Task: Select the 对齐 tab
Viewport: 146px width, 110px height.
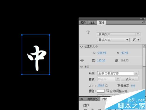Action: pyautogui.click(x=104, y=99)
